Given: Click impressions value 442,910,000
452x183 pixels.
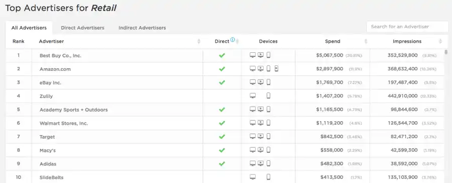Looking at the screenshot, I should [402, 96].
